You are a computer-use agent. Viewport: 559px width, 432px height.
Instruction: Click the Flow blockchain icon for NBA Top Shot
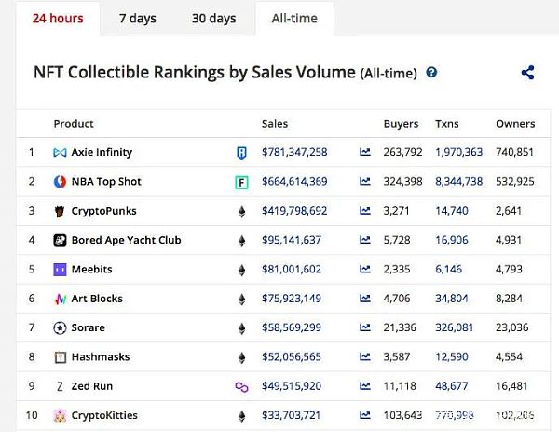tap(241, 182)
